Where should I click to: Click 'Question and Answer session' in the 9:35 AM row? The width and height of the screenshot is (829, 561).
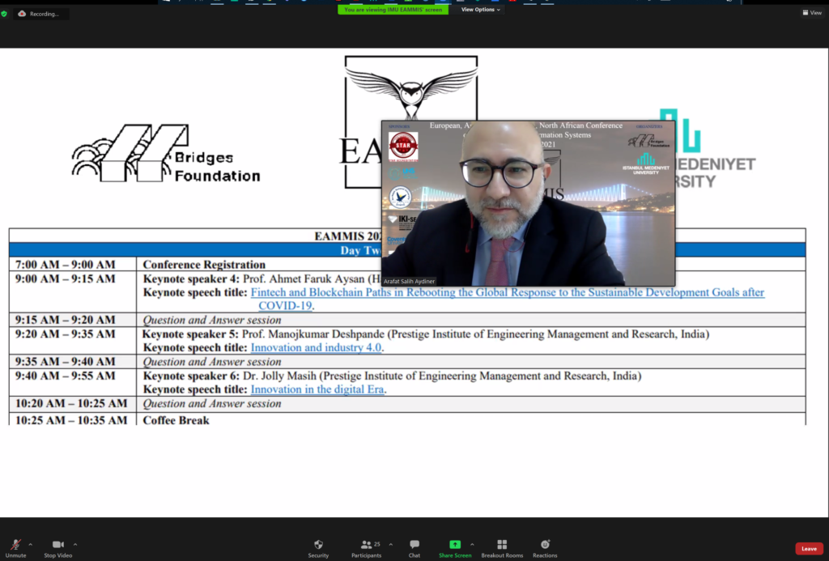tap(212, 362)
